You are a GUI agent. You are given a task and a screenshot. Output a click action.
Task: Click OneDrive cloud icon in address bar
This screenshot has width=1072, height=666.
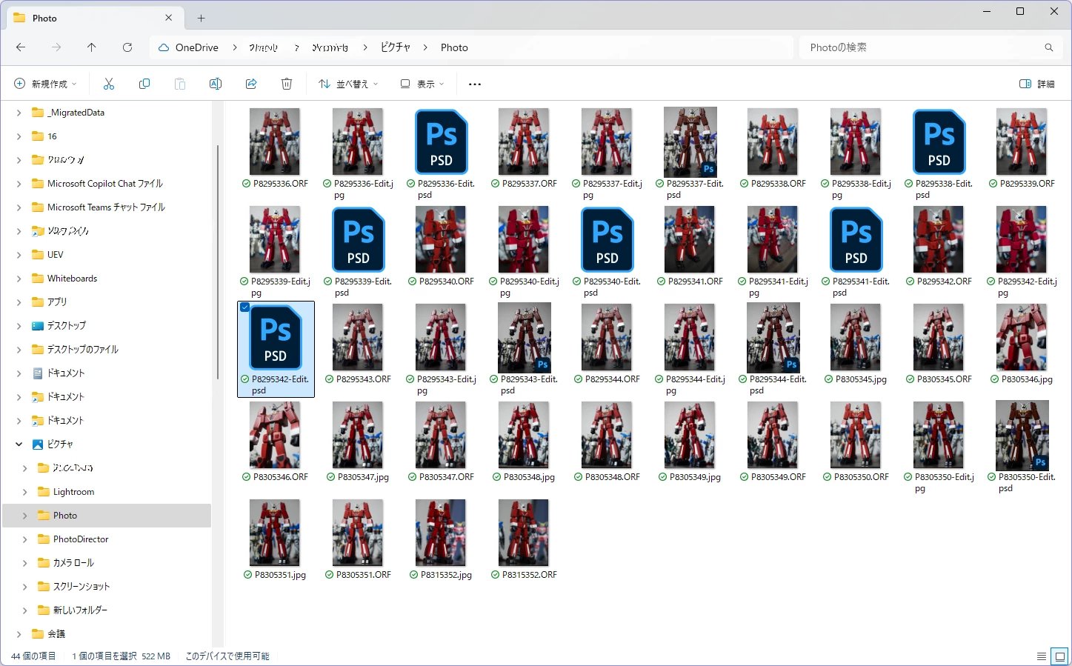(x=164, y=47)
